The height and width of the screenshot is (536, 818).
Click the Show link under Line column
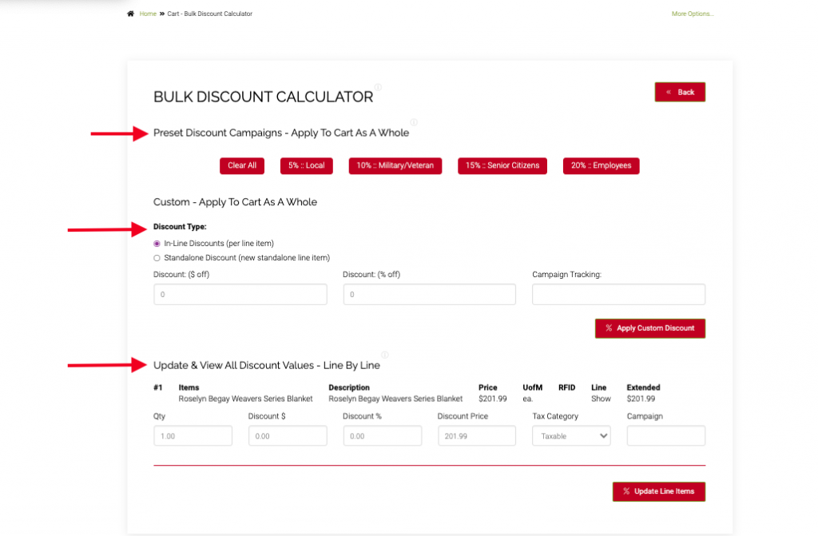click(x=601, y=399)
